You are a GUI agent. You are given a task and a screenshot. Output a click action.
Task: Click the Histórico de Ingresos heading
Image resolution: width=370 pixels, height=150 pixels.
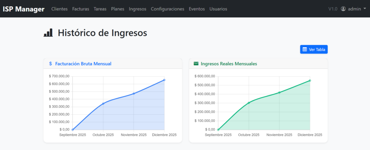(x=102, y=33)
